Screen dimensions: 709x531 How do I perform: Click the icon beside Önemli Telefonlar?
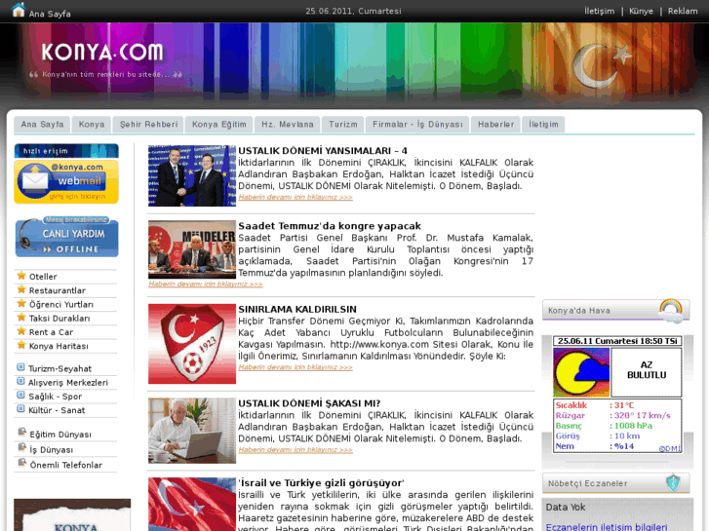(x=21, y=463)
